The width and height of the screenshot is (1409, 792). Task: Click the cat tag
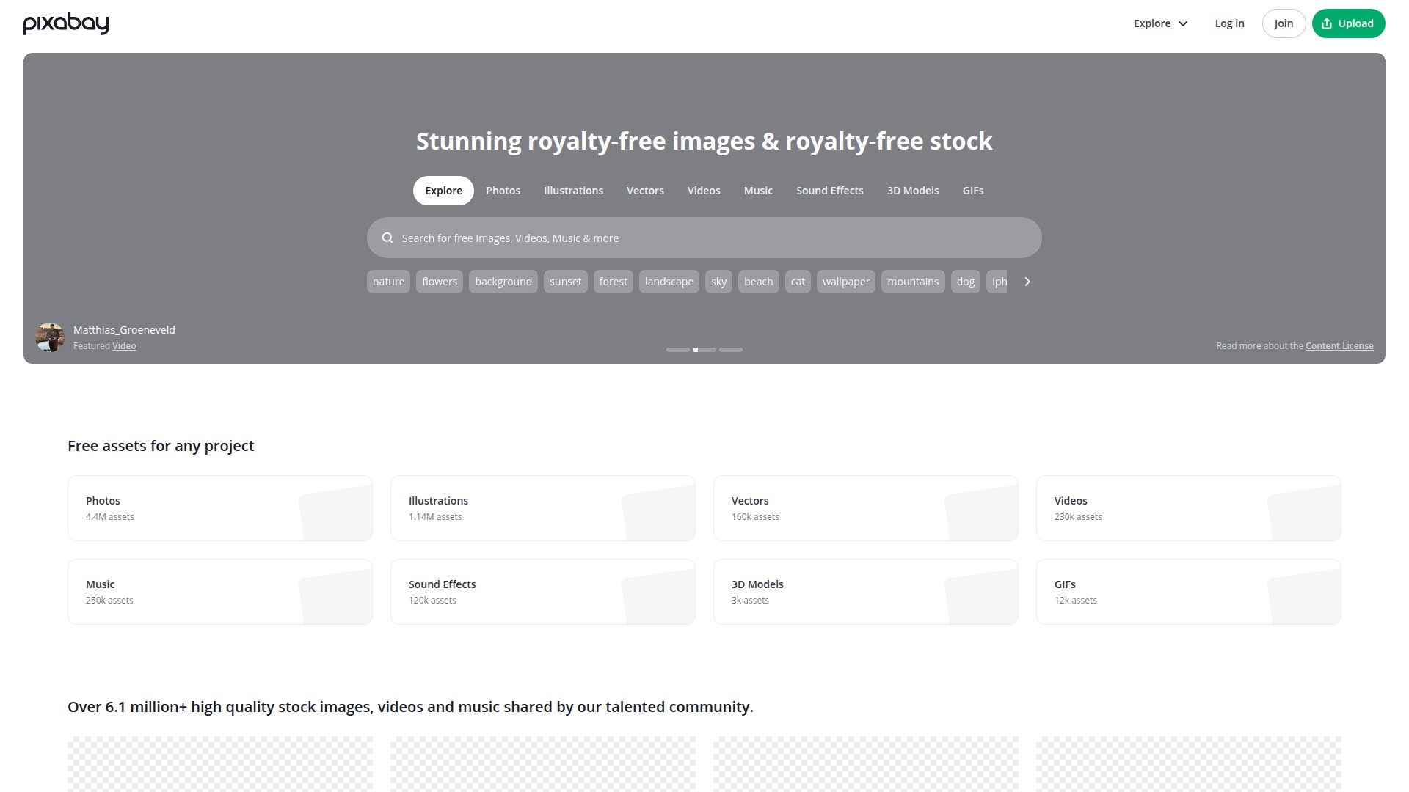click(798, 282)
